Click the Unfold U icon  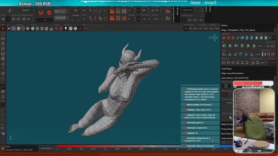(x=41, y=13)
